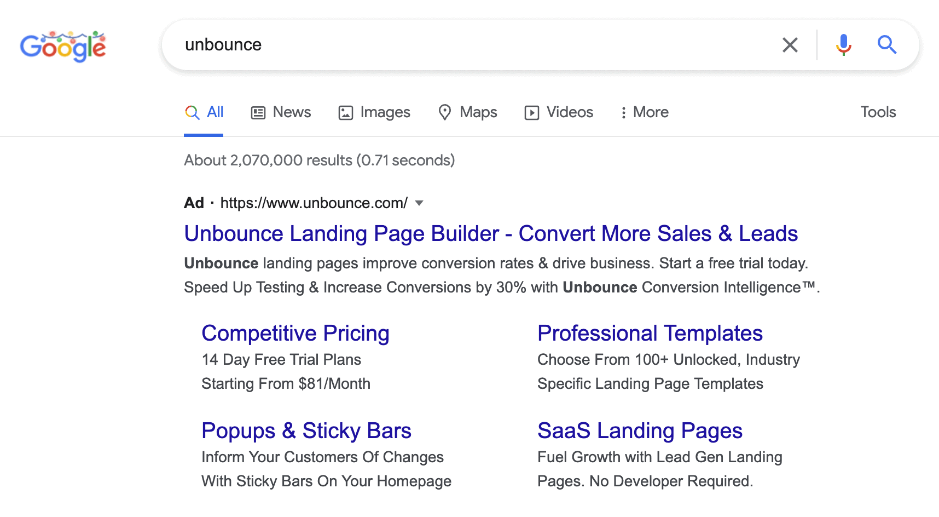Open the Competitive Pricing sitelink
The width and height of the screenshot is (939, 517).
[x=295, y=334]
